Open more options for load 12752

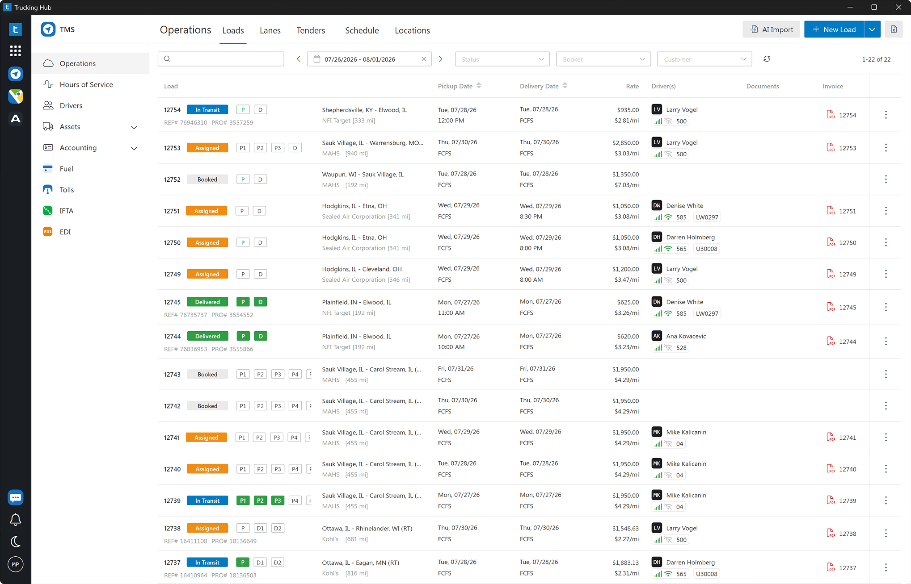coord(886,179)
